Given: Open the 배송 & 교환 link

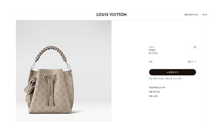Looking at the screenshot, I should 153,96.
